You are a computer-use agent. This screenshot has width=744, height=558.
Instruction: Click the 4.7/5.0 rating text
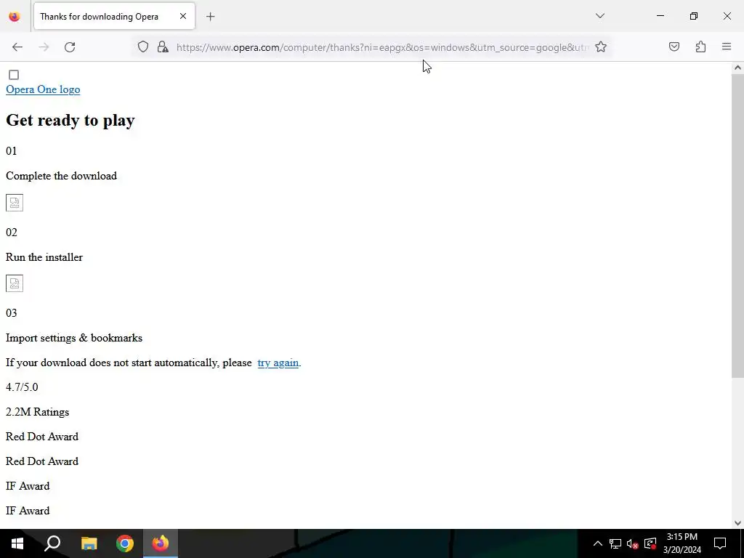point(22,387)
